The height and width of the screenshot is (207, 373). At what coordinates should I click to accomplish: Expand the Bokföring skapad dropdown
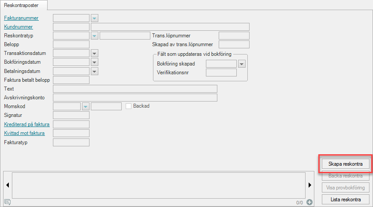point(241,64)
